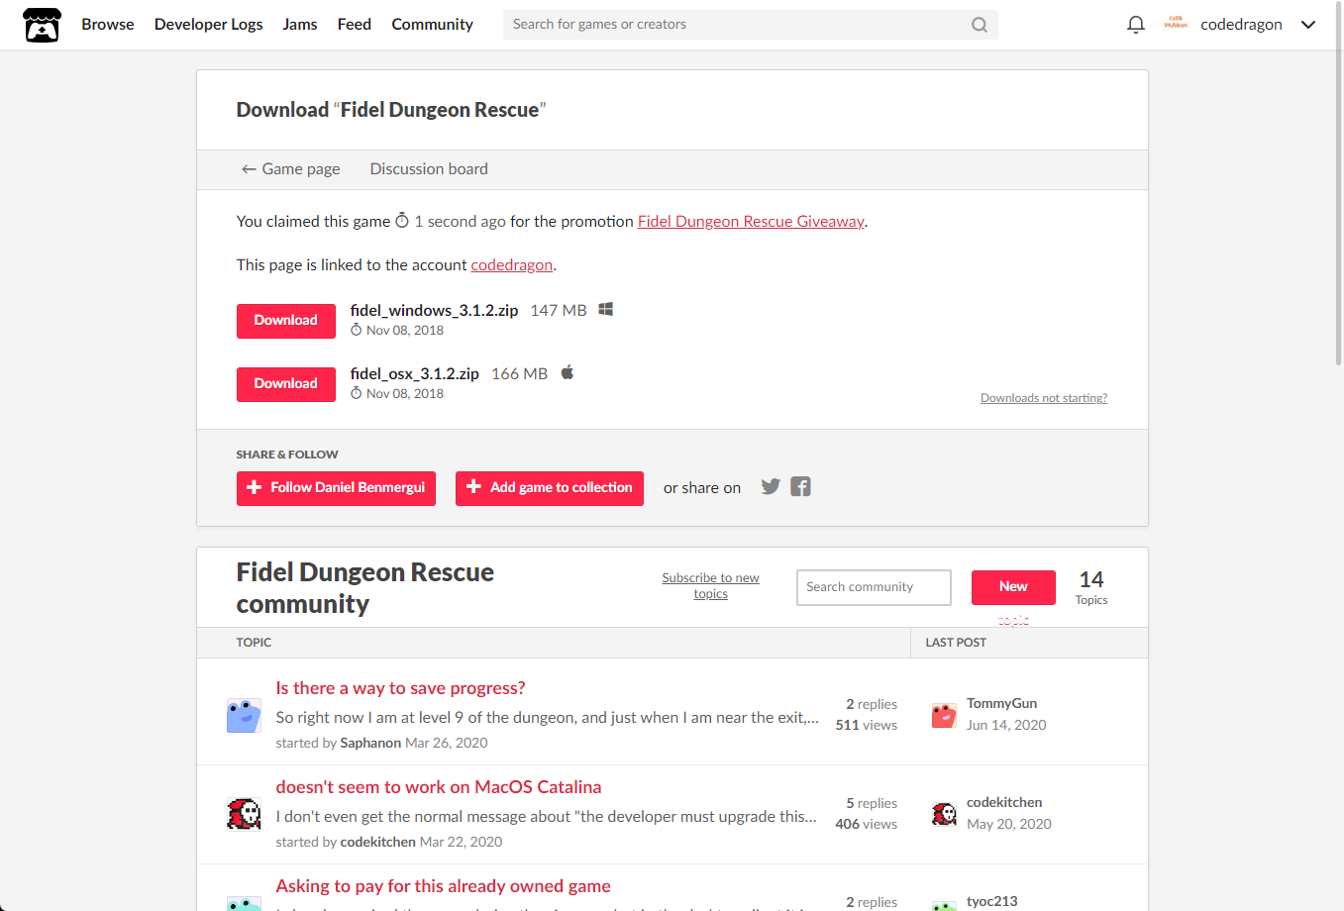Image resolution: width=1344 pixels, height=911 pixels.
Task: Click the Jun 14, 2020 last post date
Action: click(x=1006, y=725)
